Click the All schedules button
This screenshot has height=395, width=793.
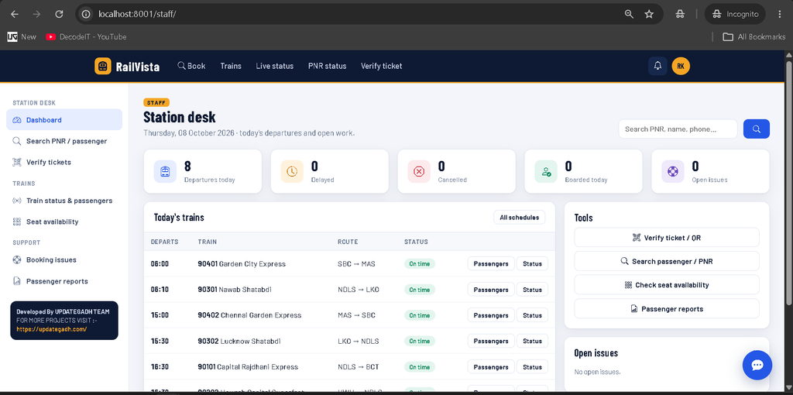pyautogui.click(x=520, y=218)
